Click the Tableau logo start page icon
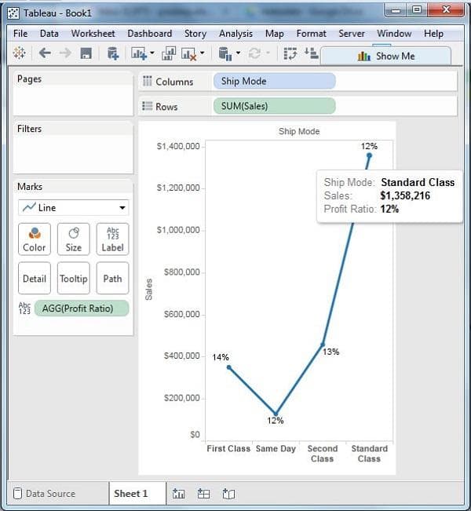The image size is (471, 511). [20, 53]
